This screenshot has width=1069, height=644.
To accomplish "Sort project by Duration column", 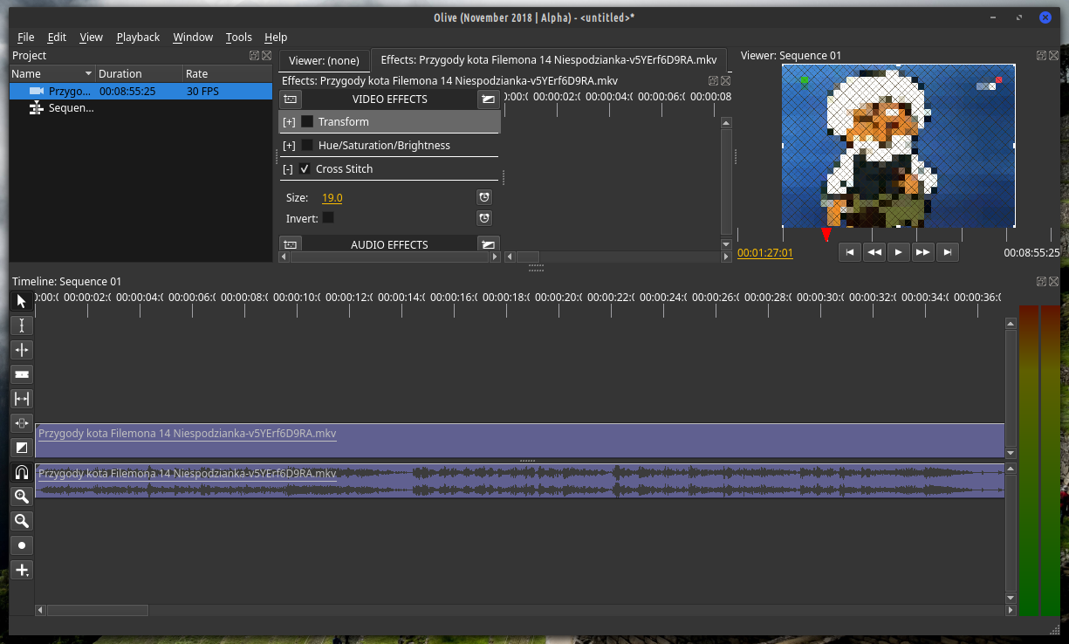I will [139, 74].
